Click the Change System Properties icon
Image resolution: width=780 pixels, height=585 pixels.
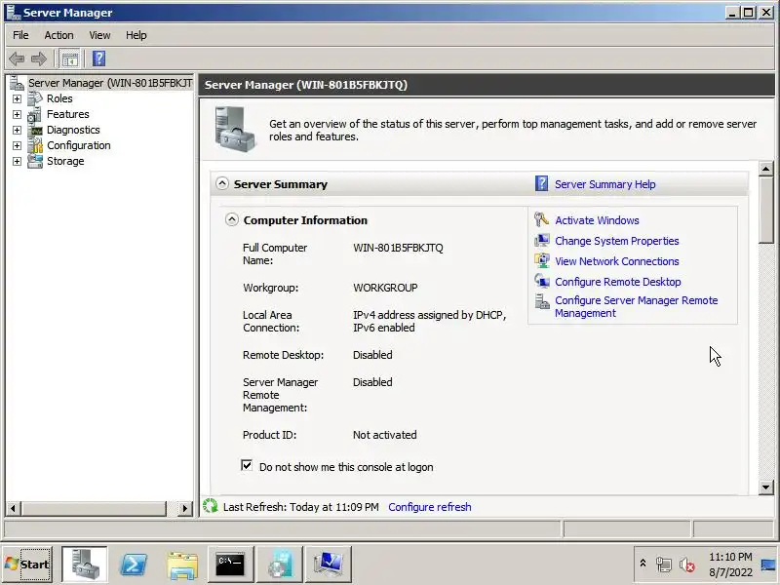[x=541, y=240]
